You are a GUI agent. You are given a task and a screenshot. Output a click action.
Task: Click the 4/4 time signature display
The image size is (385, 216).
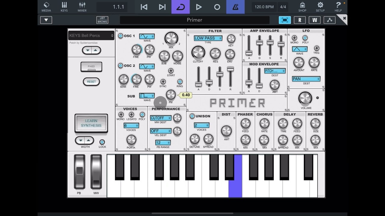pyautogui.click(x=283, y=7)
